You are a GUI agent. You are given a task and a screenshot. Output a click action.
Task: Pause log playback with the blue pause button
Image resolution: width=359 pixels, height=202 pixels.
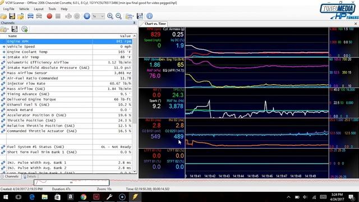[x=87, y=16]
